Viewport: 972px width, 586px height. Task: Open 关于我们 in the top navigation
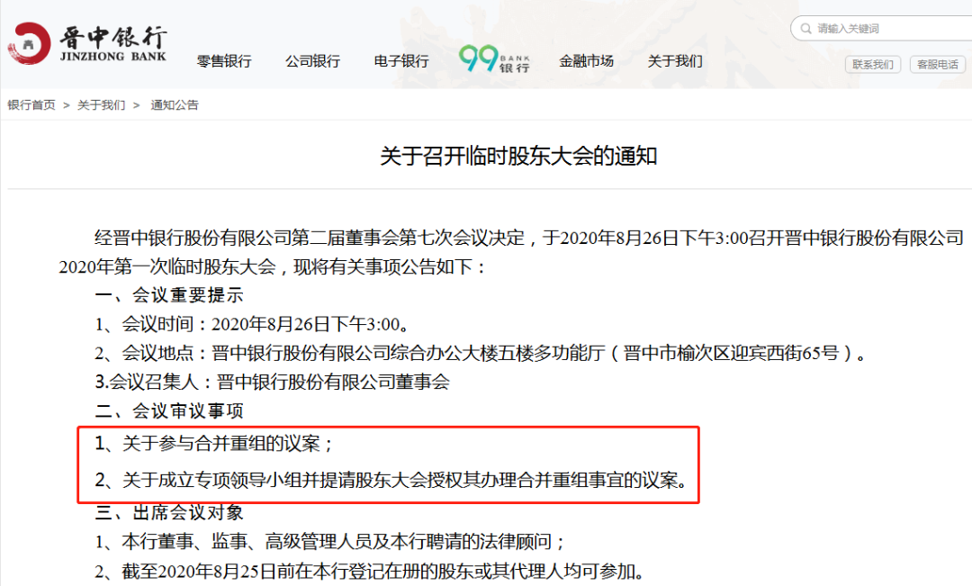point(674,61)
